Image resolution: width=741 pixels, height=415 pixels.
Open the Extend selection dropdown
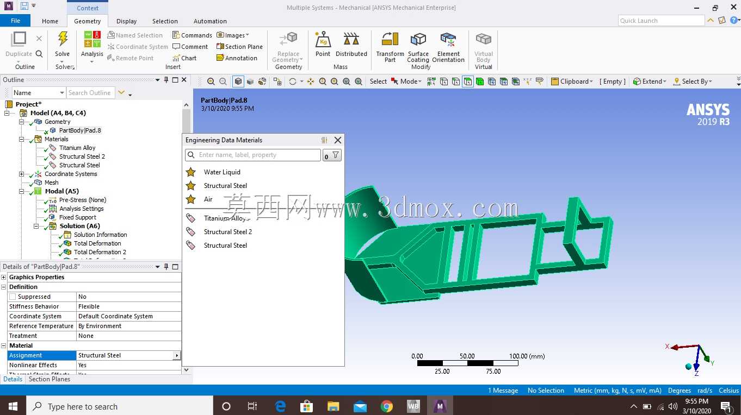click(x=650, y=81)
